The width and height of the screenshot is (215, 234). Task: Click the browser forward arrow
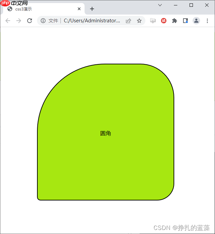click(x=19, y=21)
